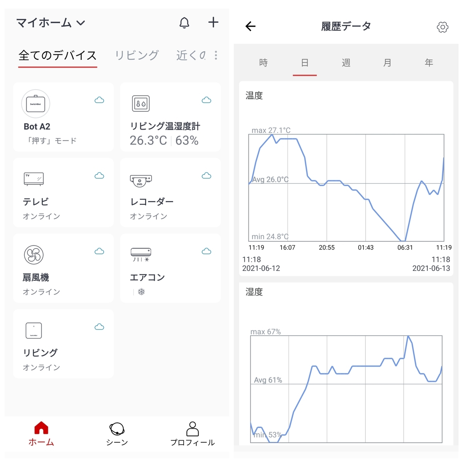Open the リビング温湿度計 meter icon
Image resolution: width=463 pixels, height=463 pixels.
141,103
